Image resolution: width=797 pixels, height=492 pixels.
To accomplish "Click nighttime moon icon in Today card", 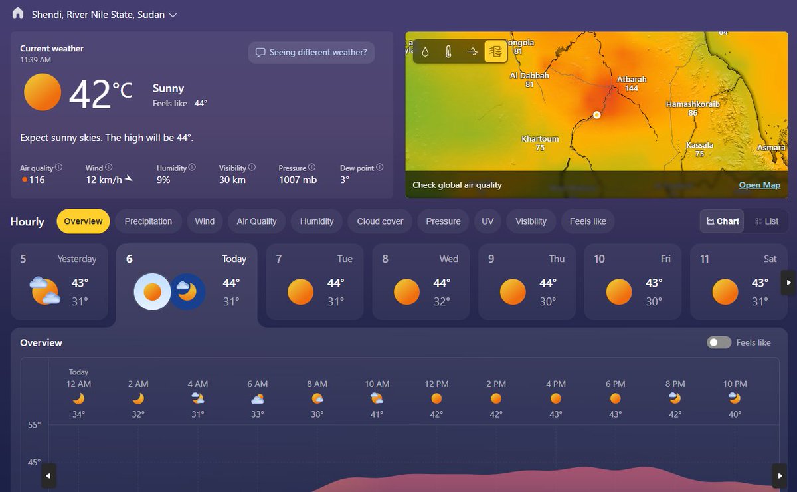I will [x=187, y=291].
